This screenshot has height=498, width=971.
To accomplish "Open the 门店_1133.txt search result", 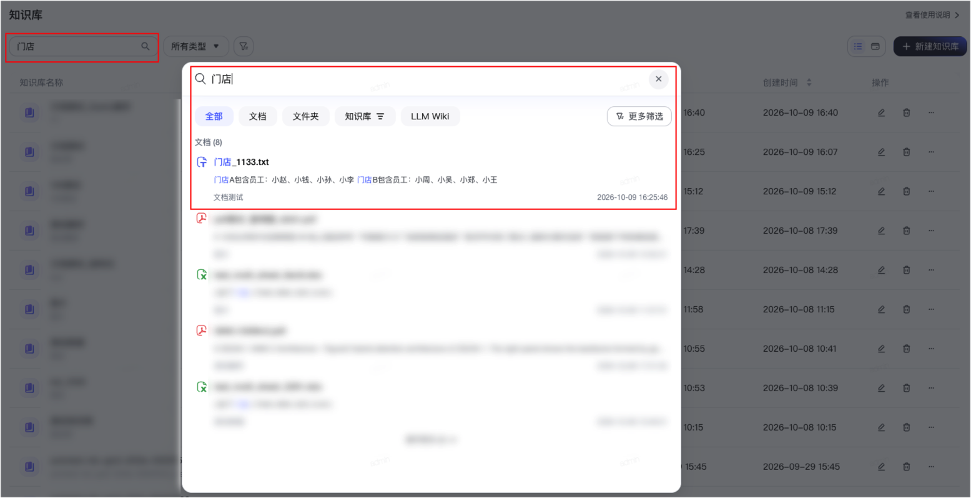I will 241,162.
